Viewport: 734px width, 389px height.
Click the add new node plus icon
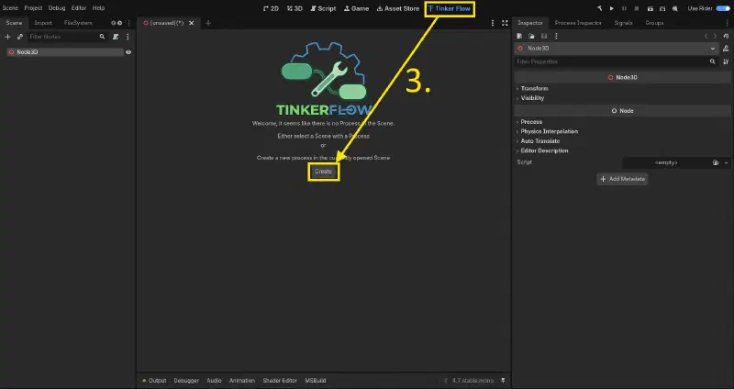(x=7, y=37)
